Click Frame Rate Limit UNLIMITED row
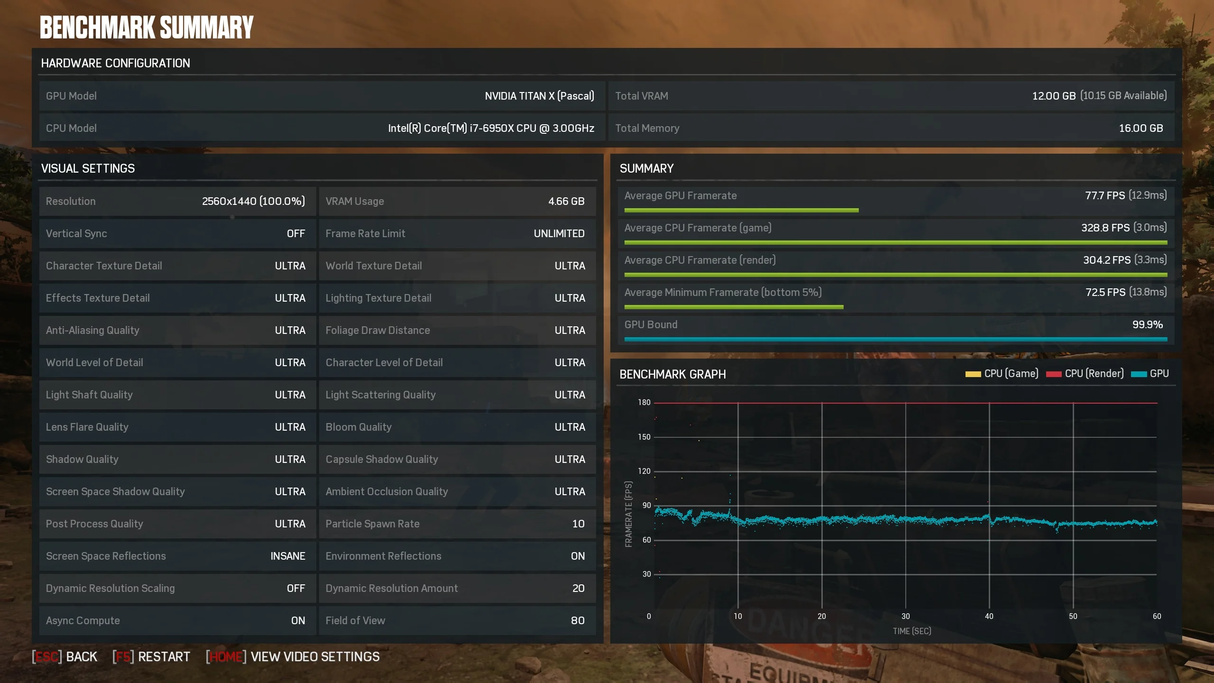1214x683 pixels. (457, 234)
